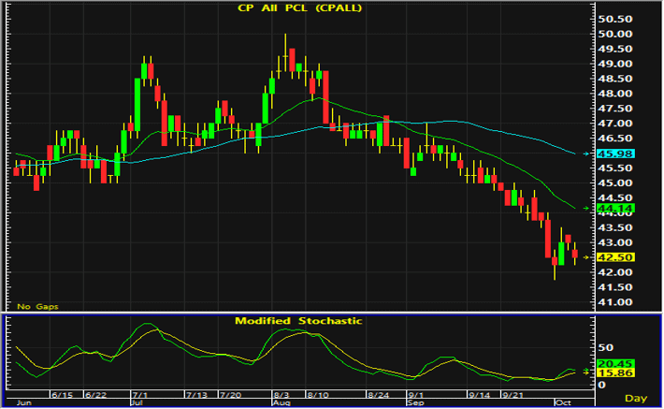Viewport: 664px width, 409px height.
Task: Click the No Gaps label
Action: pyautogui.click(x=37, y=306)
